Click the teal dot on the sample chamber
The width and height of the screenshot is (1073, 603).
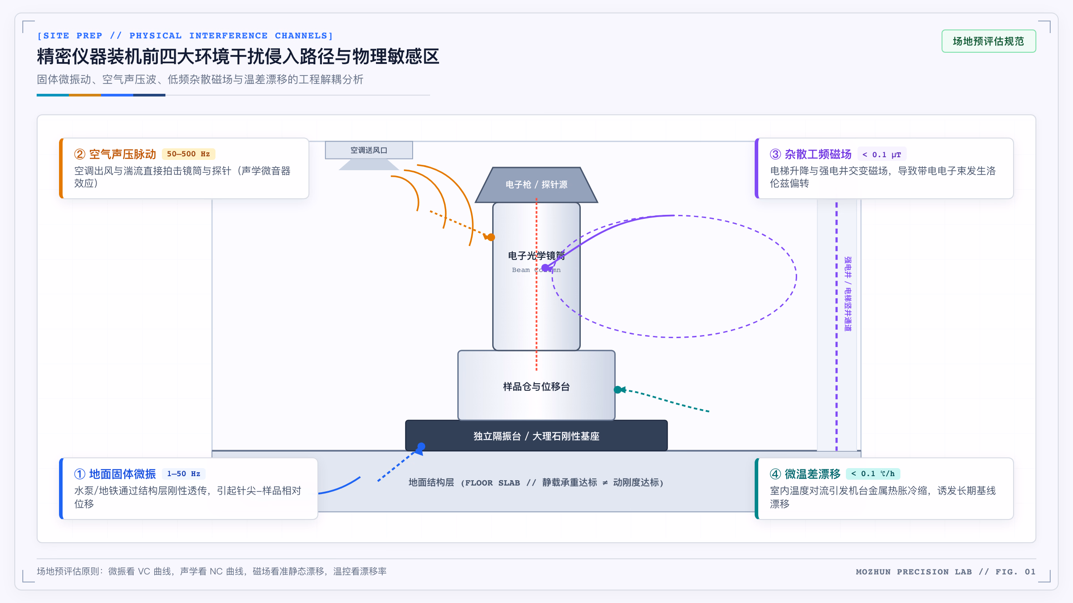tap(618, 389)
